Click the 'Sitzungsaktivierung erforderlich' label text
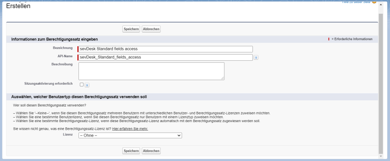Viewport: 390px width, 161px height. 48,83
